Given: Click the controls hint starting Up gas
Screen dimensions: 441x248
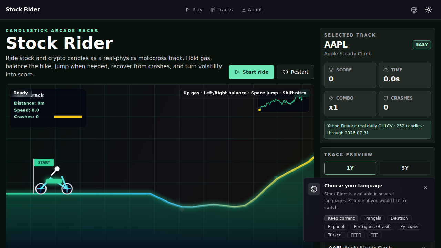Looking at the screenshot, I should coord(245,93).
